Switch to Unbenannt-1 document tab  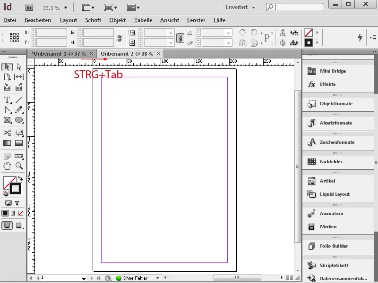59,54
